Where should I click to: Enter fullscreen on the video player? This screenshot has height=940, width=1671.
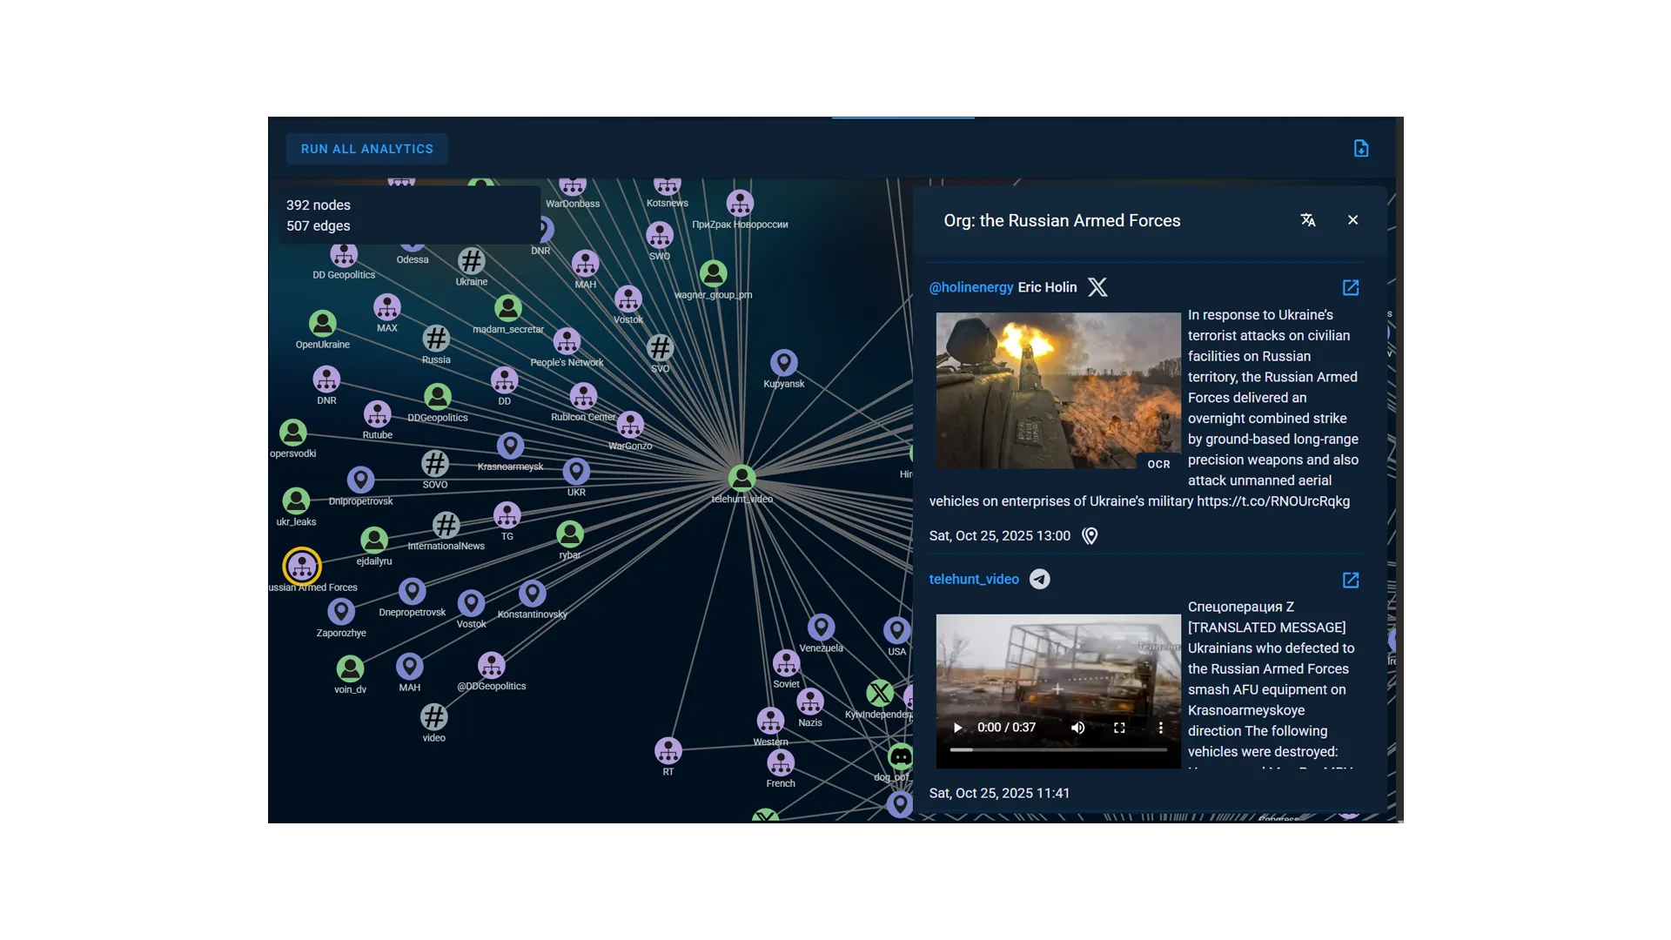pyautogui.click(x=1119, y=728)
